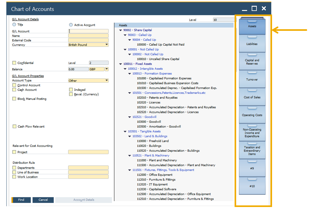Collapse the 100011 - Fixed Assets node
Image resolution: width=309 pixels, height=212 pixels.
pos(121,64)
